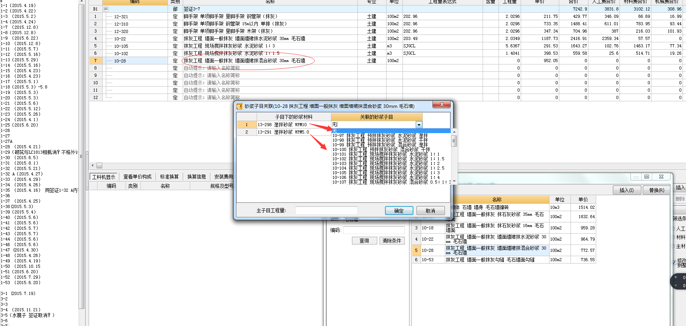Click the 砂浆子目关联 dialog title icon
The image size is (686, 326).
[x=240, y=106]
